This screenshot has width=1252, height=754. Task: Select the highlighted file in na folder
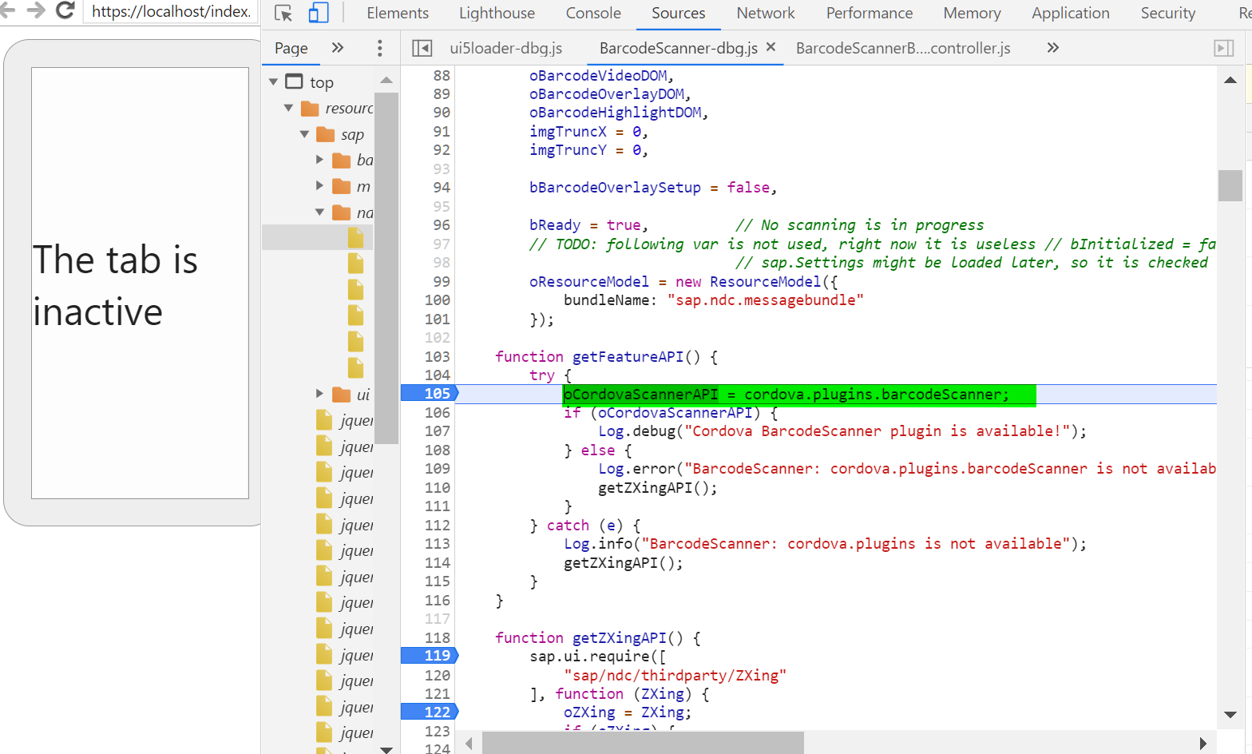pos(356,237)
